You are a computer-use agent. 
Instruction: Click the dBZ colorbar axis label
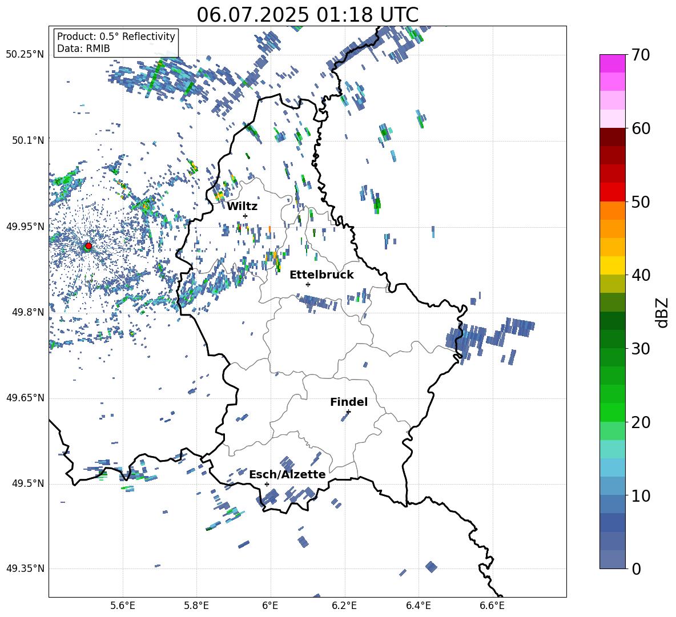663,312
